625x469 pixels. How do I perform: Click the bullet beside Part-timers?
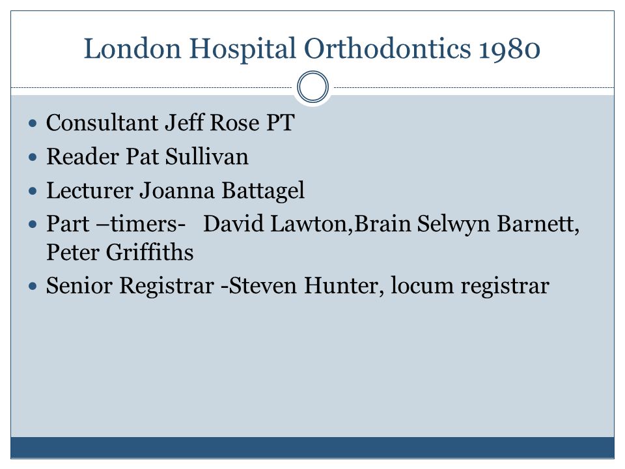33,225
